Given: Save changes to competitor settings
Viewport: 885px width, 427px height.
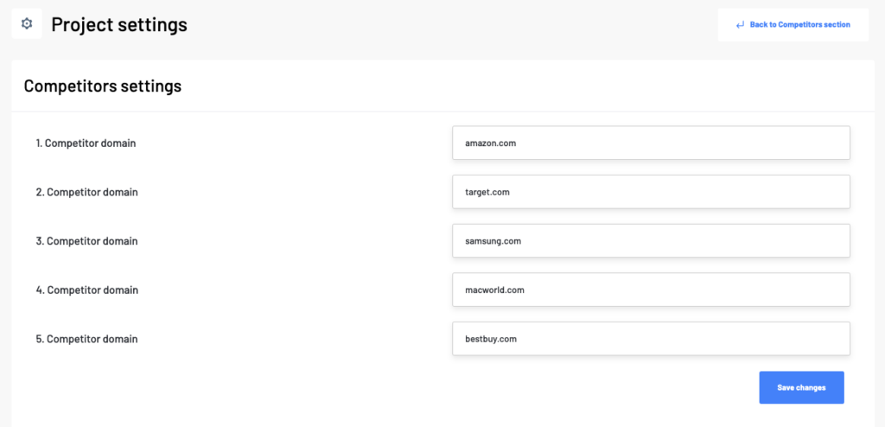Looking at the screenshot, I should pyautogui.click(x=801, y=387).
